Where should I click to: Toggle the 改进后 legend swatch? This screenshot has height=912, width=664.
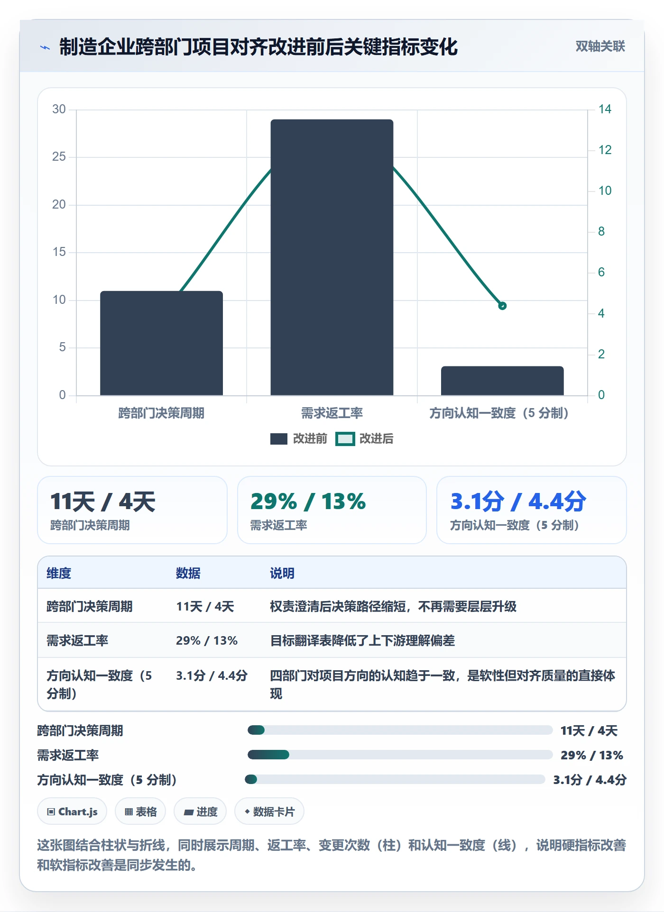click(345, 439)
